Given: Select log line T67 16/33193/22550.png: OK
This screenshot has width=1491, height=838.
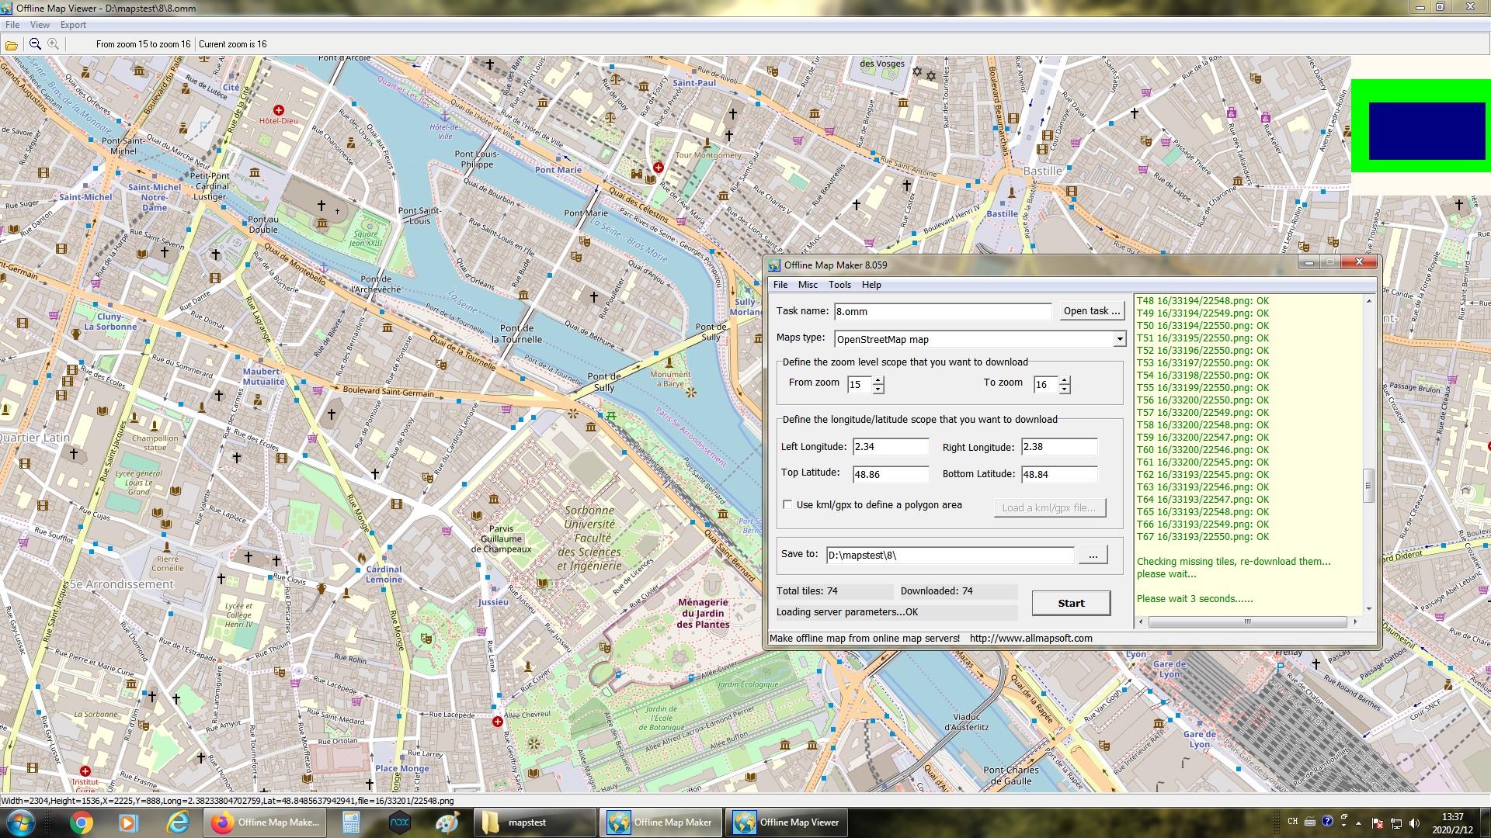Looking at the screenshot, I should [x=1203, y=536].
